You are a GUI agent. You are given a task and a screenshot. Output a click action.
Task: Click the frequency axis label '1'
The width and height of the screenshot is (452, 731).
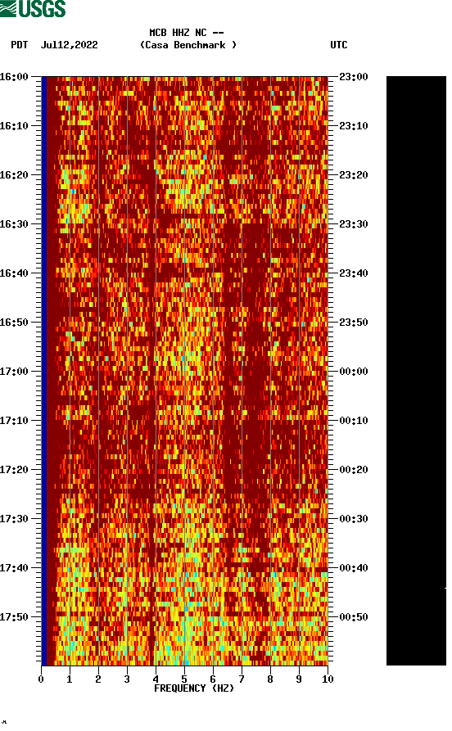[x=70, y=679]
